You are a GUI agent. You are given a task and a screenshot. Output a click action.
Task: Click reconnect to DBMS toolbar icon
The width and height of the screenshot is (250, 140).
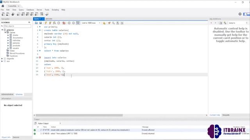47,14
